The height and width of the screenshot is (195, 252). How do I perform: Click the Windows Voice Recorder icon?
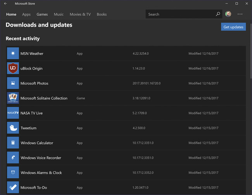click(13, 158)
